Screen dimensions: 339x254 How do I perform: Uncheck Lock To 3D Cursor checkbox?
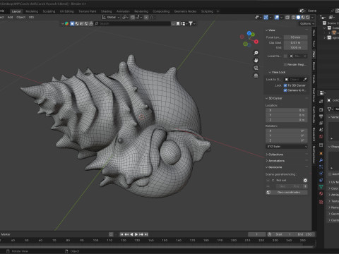[x=285, y=85]
